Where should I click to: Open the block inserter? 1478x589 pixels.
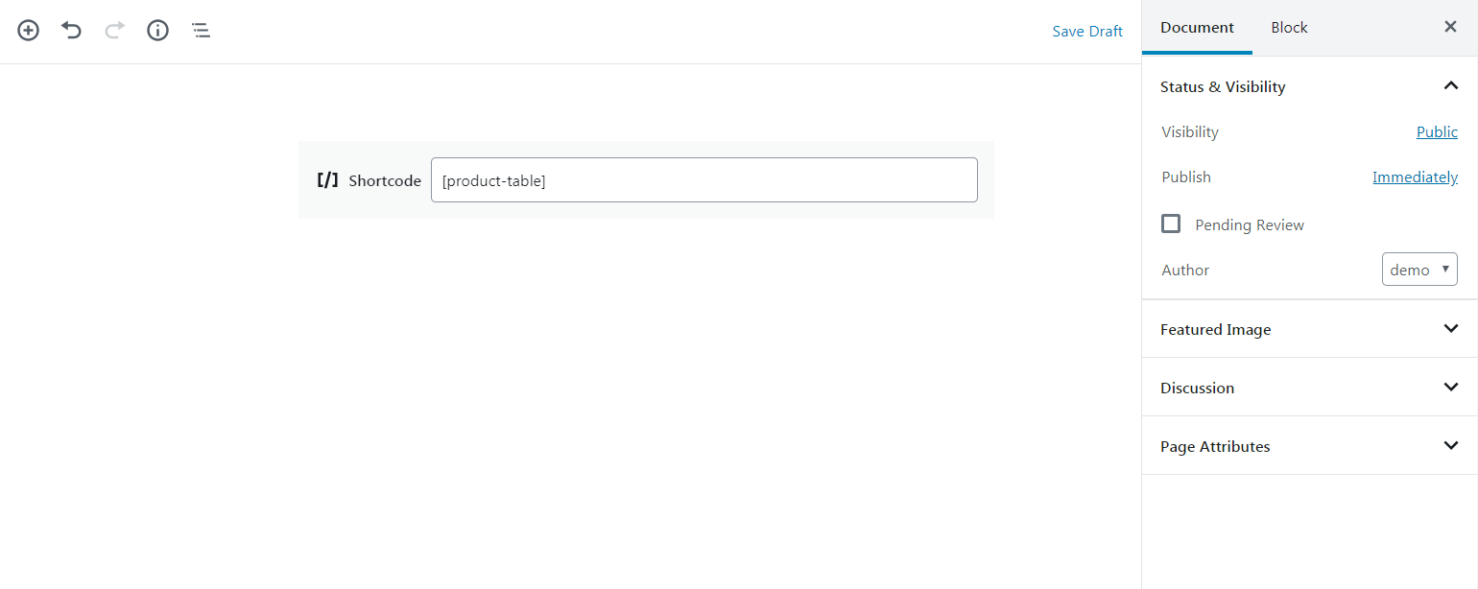[28, 30]
